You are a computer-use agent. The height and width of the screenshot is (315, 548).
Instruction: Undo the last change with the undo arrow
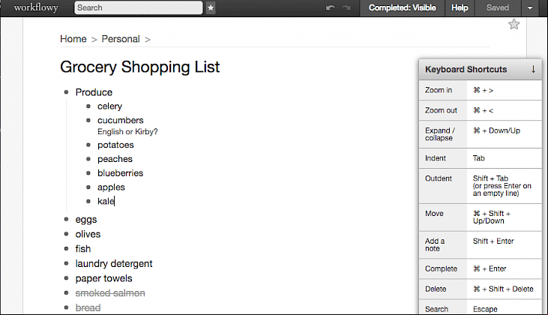coord(330,7)
